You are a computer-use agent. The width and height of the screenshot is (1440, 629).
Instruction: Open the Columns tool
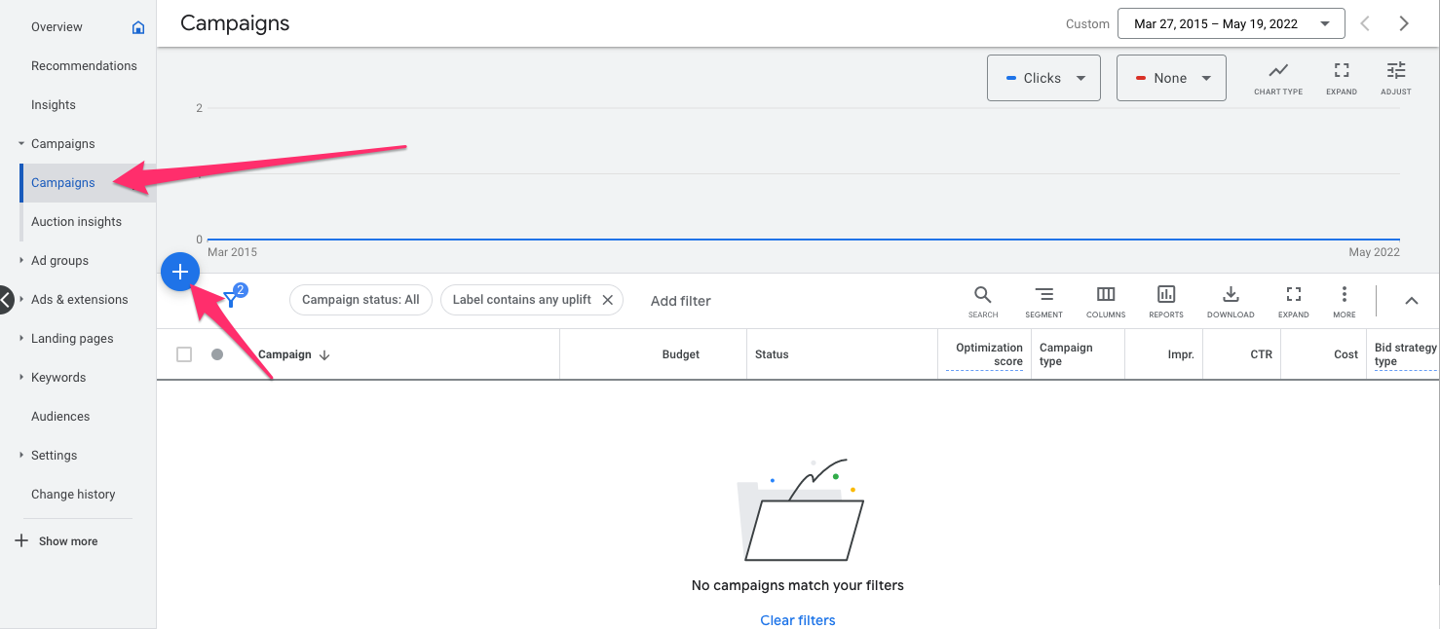pyautogui.click(x=1106, y=301)
